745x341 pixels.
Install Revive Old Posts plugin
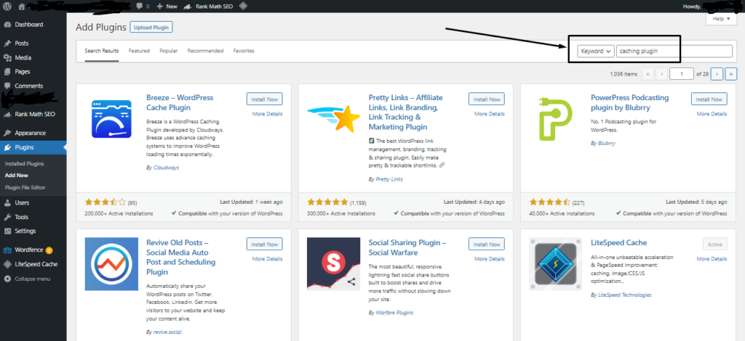point(265,245)
